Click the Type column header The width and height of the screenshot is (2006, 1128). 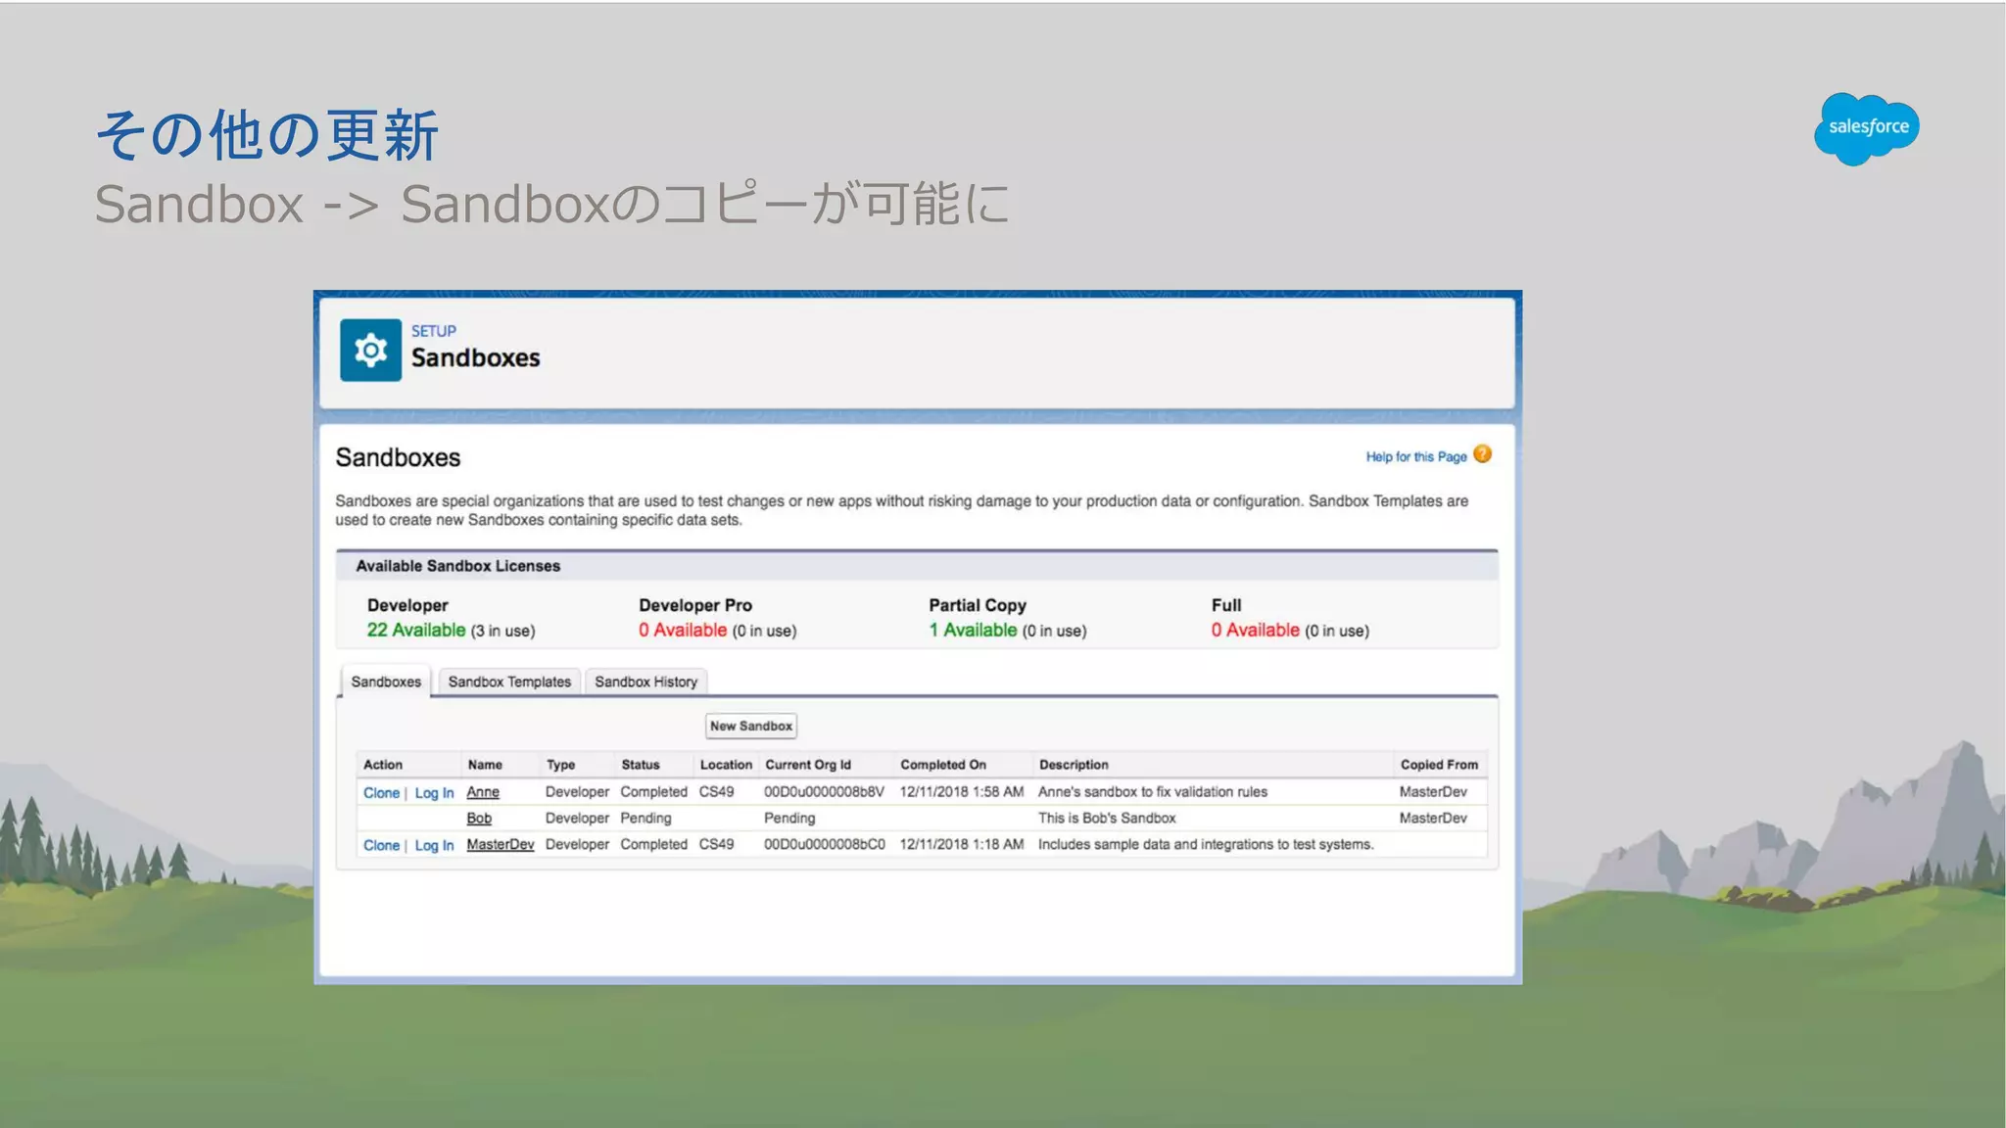[560, 765]
